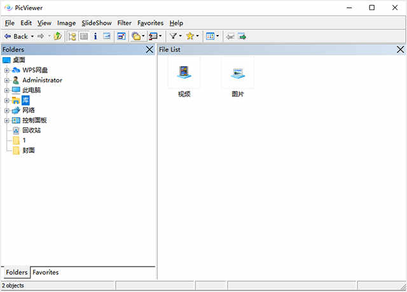
Task: Expand the highlighted library folder node
Action: point(7,101)
